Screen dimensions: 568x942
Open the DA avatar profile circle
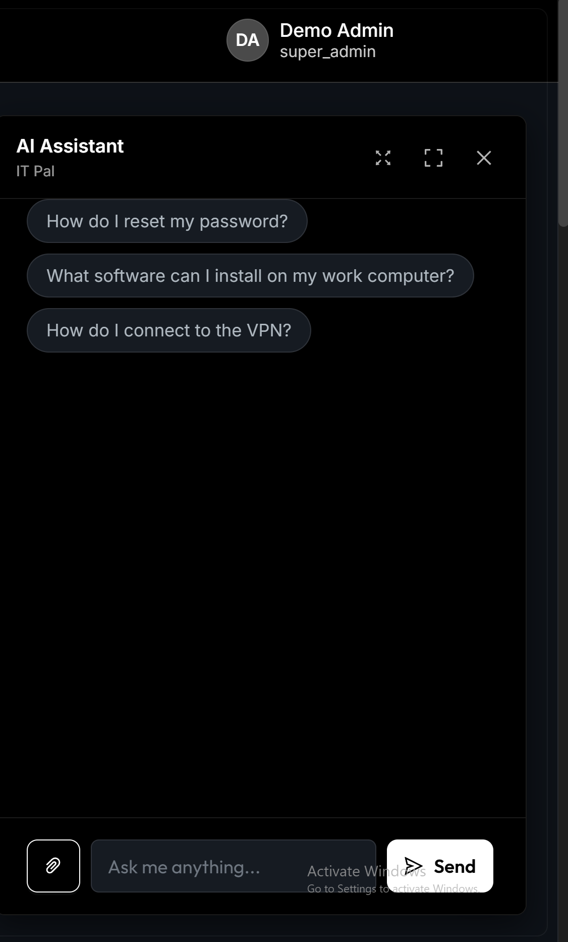[247, 40]
